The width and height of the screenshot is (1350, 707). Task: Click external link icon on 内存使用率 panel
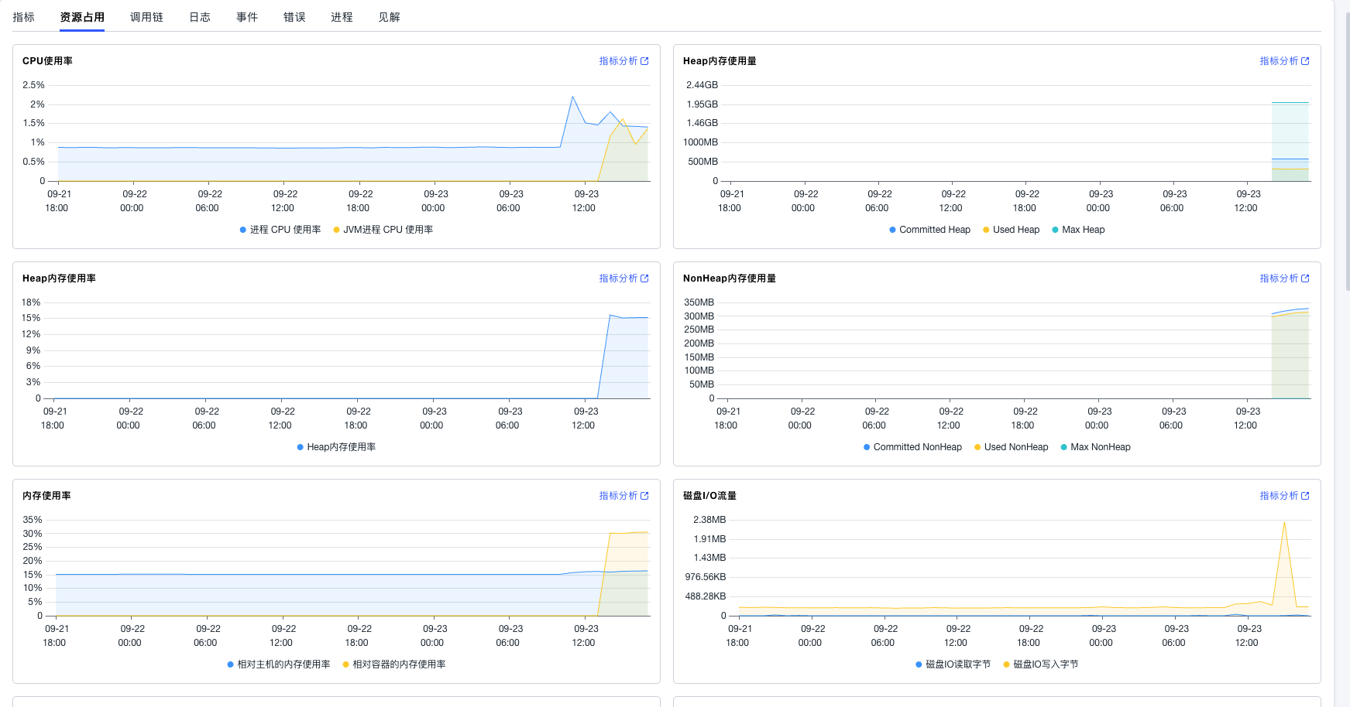pyautogui.click(x=644, y=496)
